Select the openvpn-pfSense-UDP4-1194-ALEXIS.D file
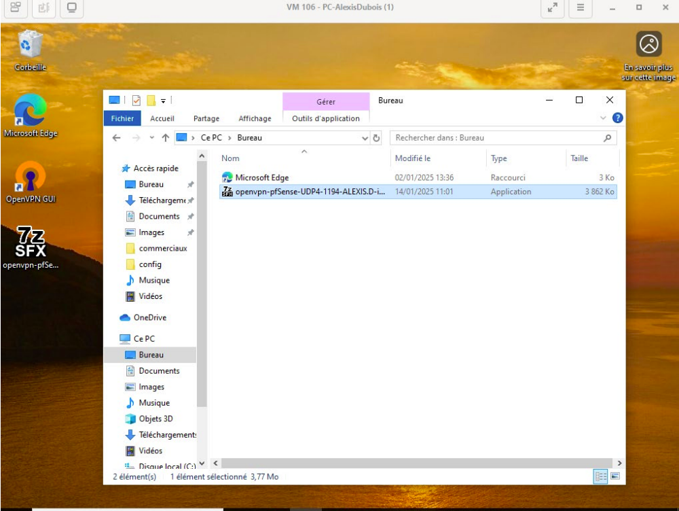Viewport: 679px width, 511px height. point(418,192)
